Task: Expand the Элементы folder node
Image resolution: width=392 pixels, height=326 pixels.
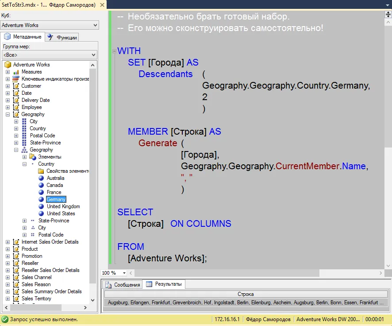Action: [x=24, y=157]
